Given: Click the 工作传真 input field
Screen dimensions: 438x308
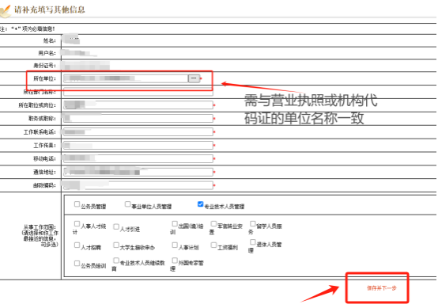Looking at the screenshot, I should (x=138, y=145).
